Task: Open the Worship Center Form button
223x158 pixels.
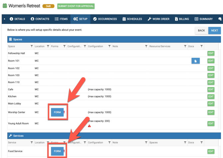Action: click(57, 112)
